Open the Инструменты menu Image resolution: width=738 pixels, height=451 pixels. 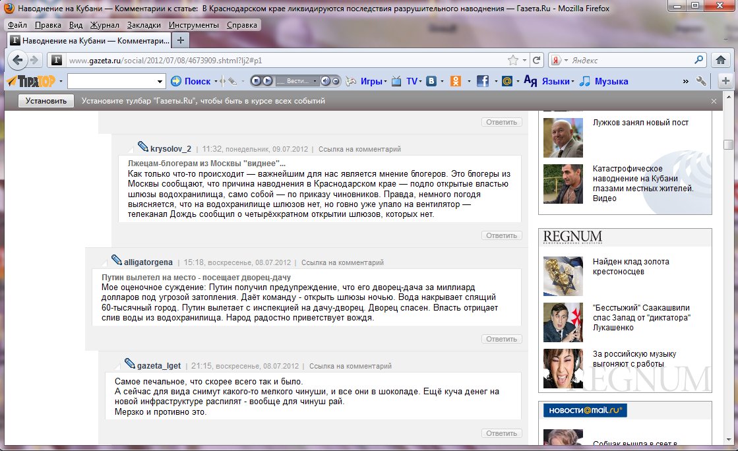click(x=193, y=25)
